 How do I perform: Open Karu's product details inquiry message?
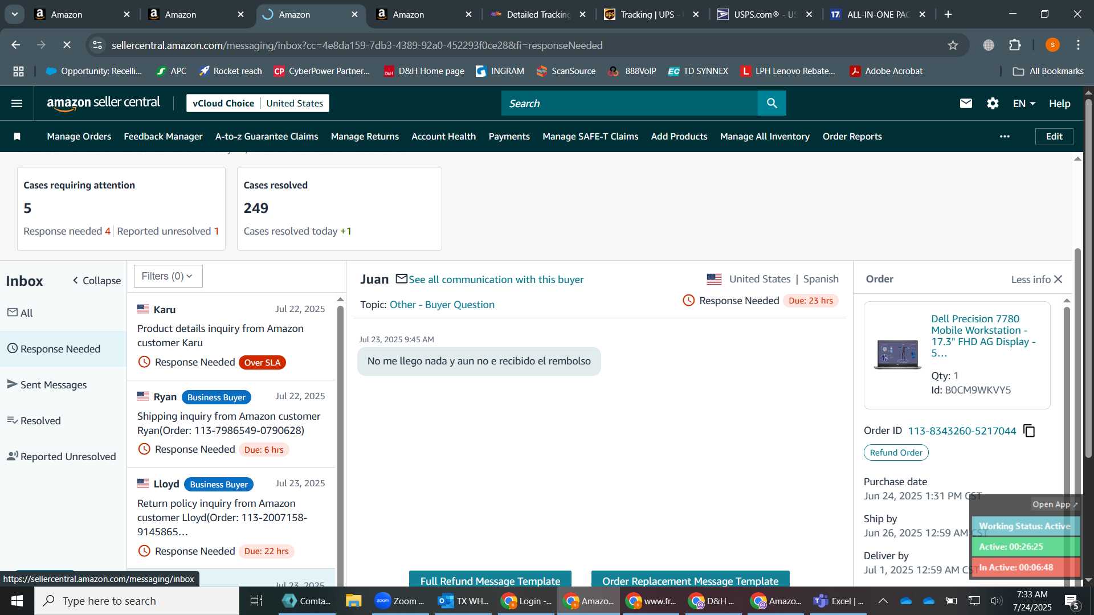pos(231,337)
